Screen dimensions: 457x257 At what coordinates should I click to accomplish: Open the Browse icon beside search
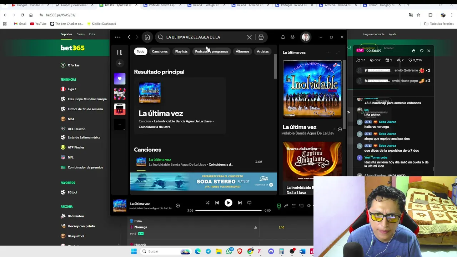point(261,37)
